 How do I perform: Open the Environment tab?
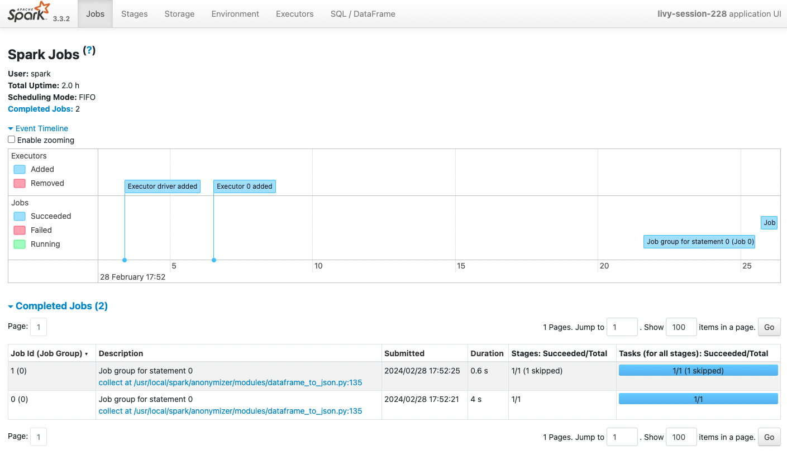click(235, 14)
